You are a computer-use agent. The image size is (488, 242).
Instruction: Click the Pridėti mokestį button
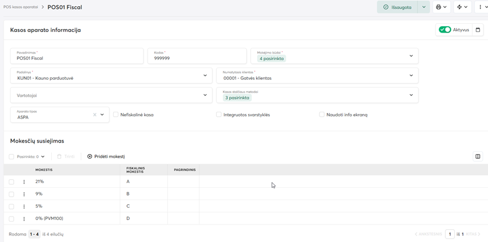[x=106, y=156]
